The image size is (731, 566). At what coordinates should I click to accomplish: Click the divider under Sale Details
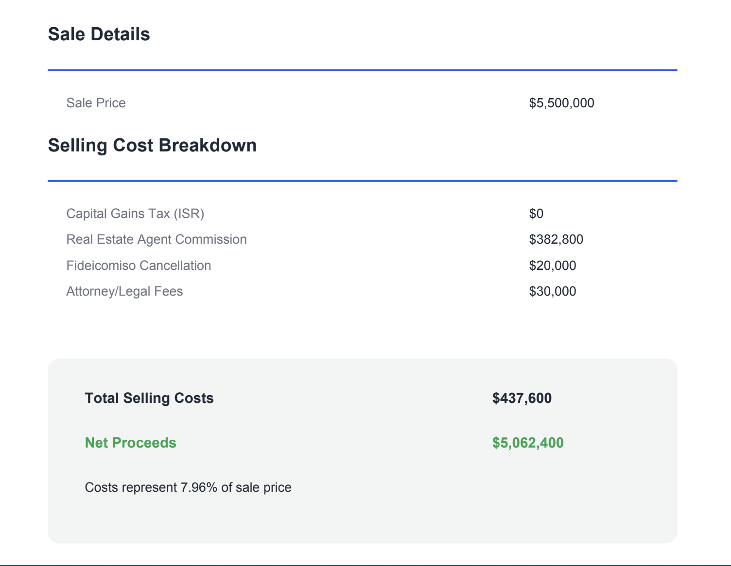point(362,71)
